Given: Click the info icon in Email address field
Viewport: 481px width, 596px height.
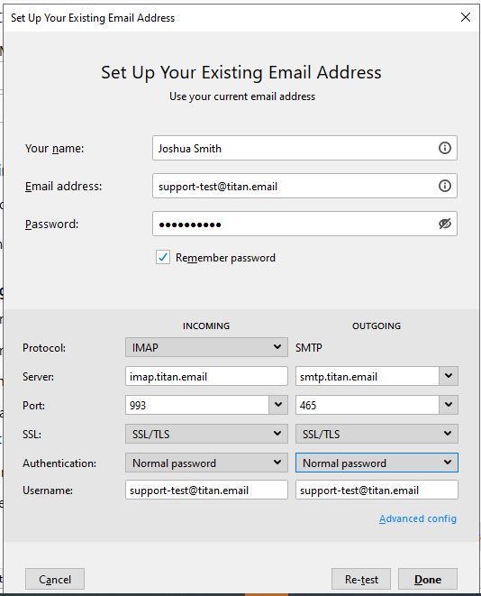Looking at the screenshot, I should point(445,186).
